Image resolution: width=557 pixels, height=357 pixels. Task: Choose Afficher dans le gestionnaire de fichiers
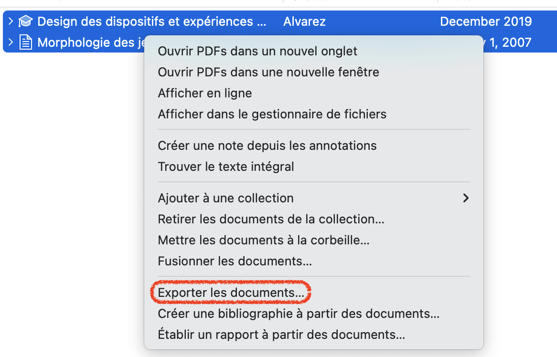coord(272,114)
